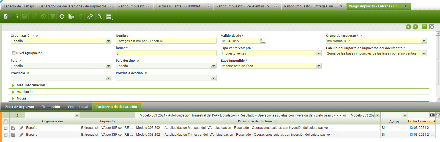Select the Mensual declaration row checkbox
This screenshot has width=440, height=142.
click(x=6, y=128)
